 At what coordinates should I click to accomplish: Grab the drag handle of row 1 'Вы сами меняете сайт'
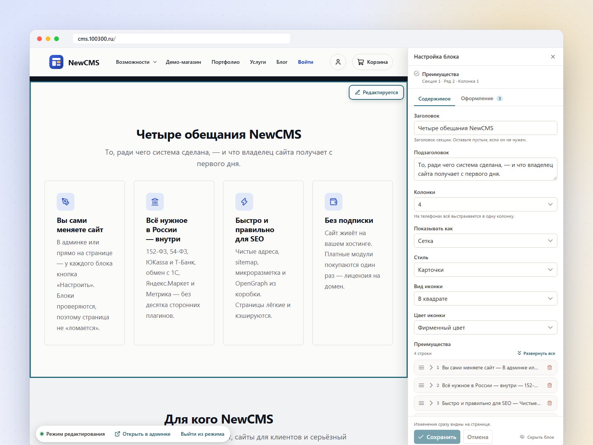pos(421,367)
